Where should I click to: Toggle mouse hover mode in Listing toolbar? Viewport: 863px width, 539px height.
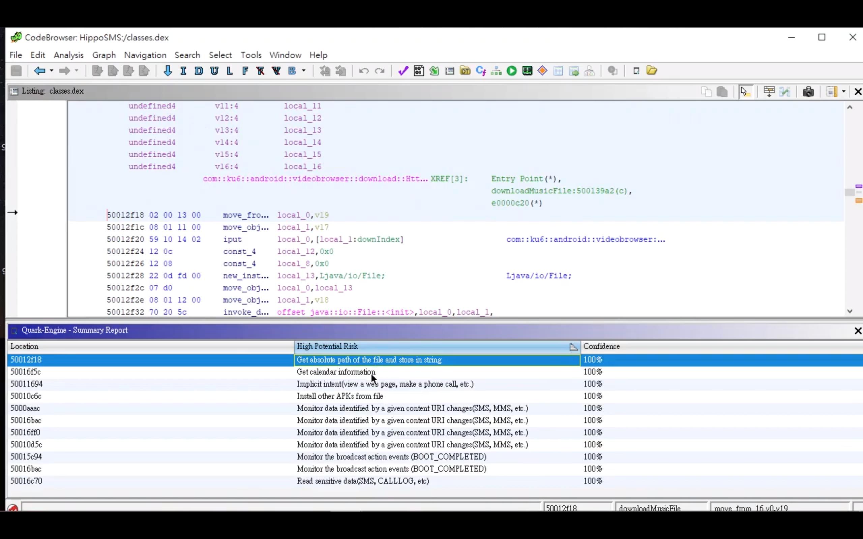tap(745, 92)
